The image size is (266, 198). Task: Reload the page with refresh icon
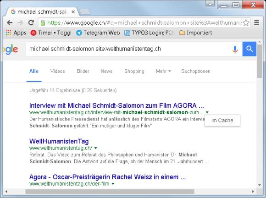[31, 22]
